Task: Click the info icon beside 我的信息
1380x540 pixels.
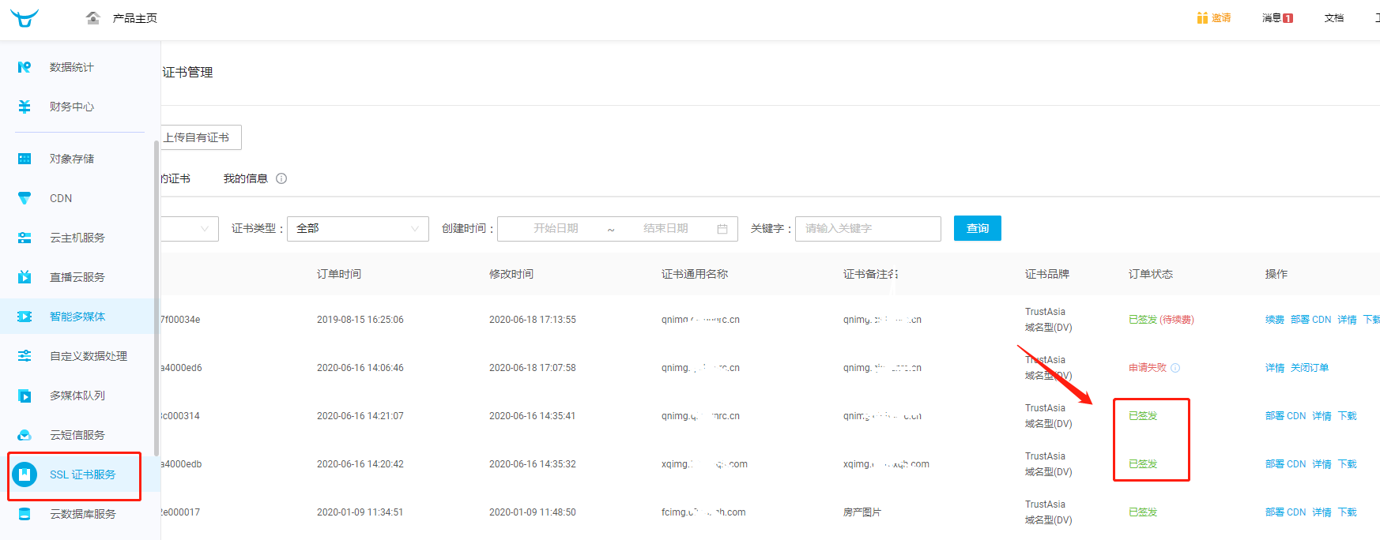Action: tap(281, 178)
